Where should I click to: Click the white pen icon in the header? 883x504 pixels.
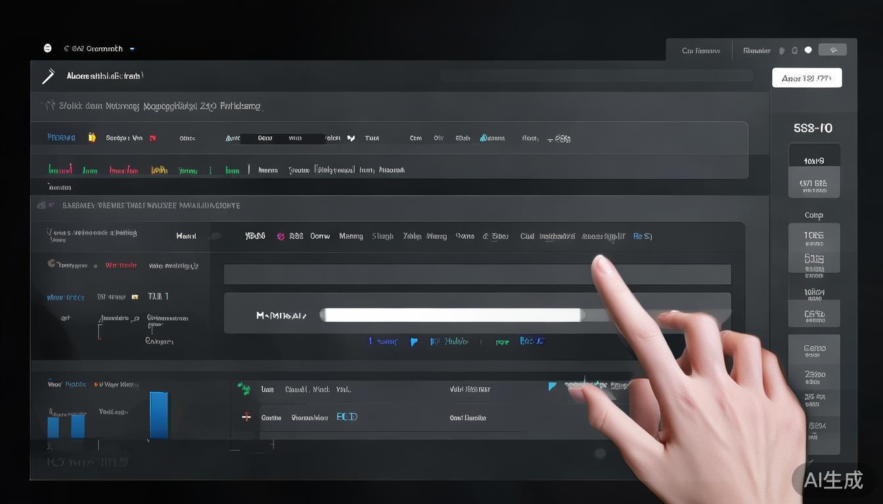click(48, 76)
